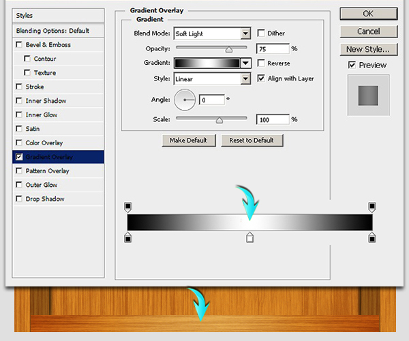Expand the Style Linear dropdown
The height and width of the screenshot is (341, 409).
pyautogui.click(x=245, y=79)
